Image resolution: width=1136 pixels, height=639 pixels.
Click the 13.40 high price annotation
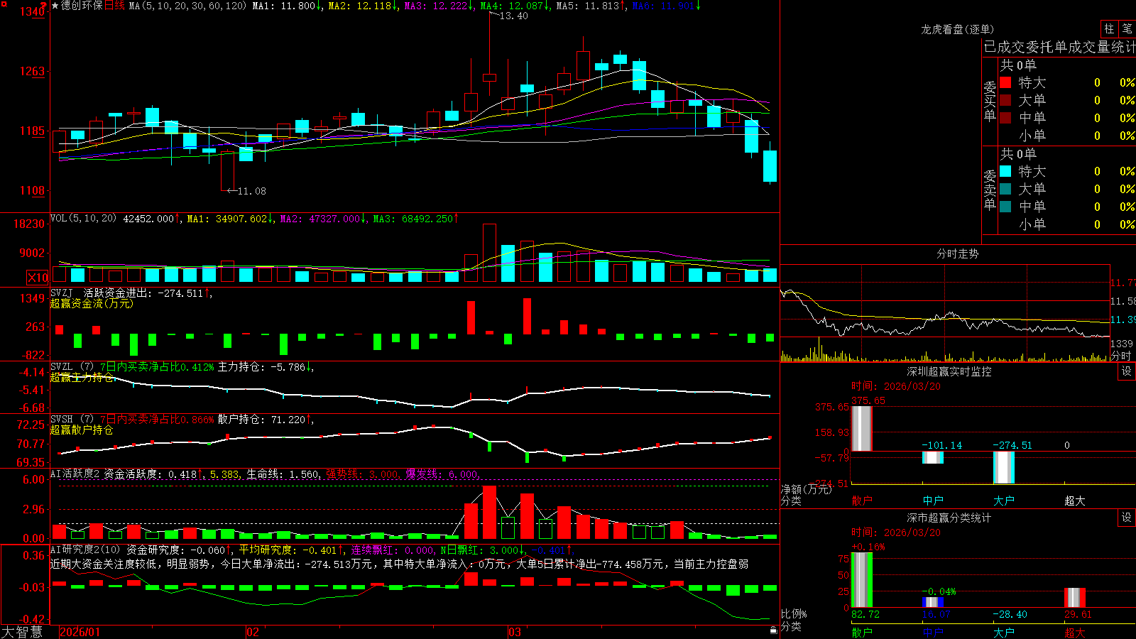click(x=513, y=16)
